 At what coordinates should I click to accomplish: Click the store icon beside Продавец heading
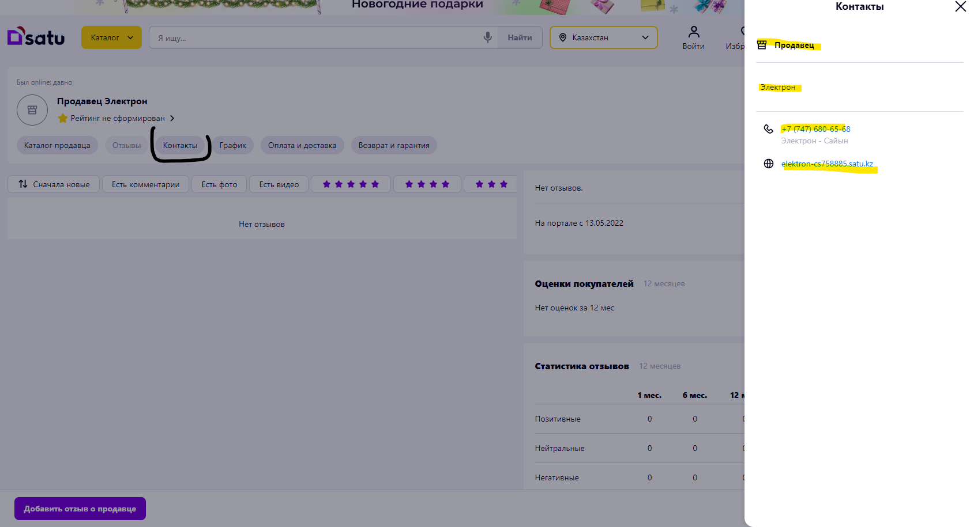pyautogui.click(x=762, y=45)
